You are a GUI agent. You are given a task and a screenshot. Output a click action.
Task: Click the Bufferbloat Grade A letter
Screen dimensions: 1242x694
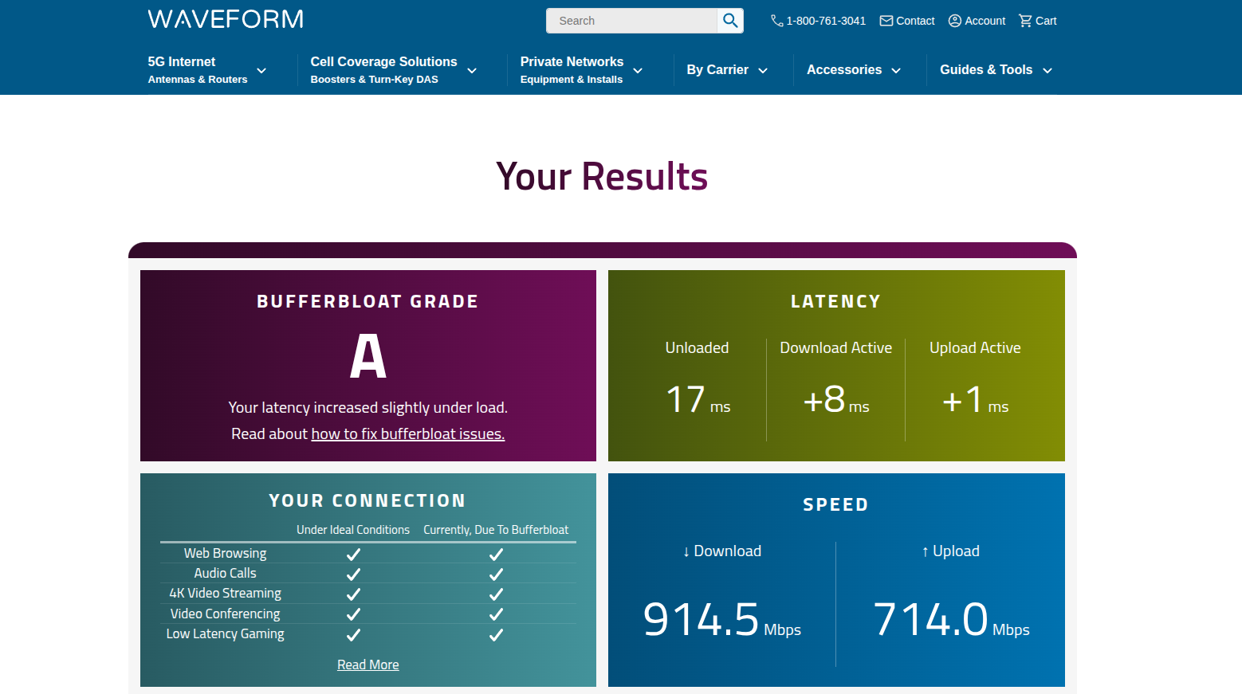pyautogui.click(x=367, y=356)
